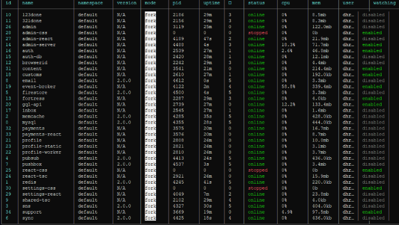Image resolution: width=399 pixels, height=225 pixels.
Task: Click the enabled watching value for support
Action: coord(372,212)
